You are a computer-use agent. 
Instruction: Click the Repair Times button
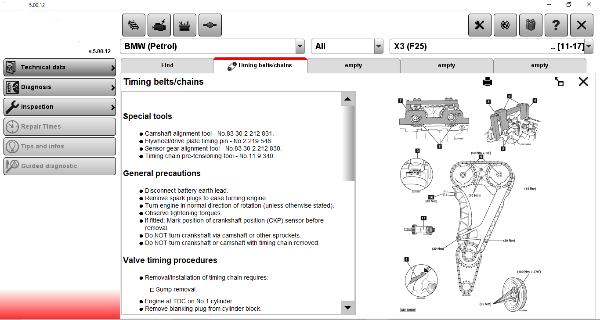[x=60, y=126]
